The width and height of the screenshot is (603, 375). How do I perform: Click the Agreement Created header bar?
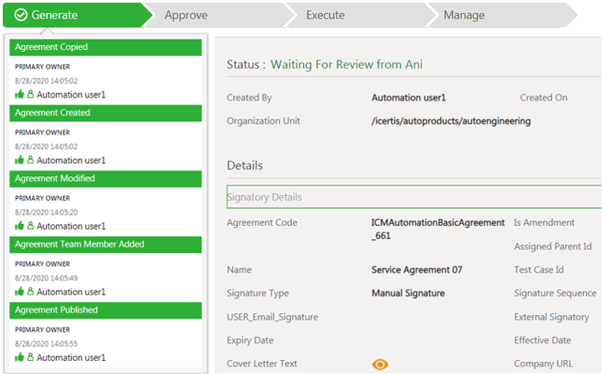click(105, 113)
